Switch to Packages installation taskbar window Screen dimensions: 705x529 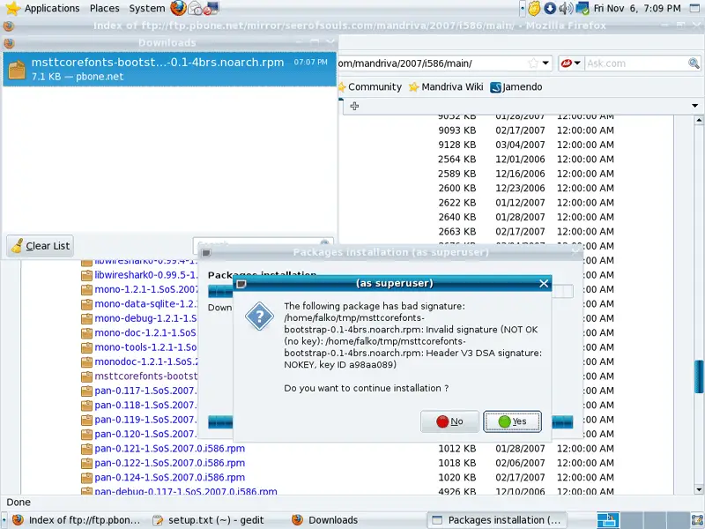pyautogui.click(x=496, y=520)
